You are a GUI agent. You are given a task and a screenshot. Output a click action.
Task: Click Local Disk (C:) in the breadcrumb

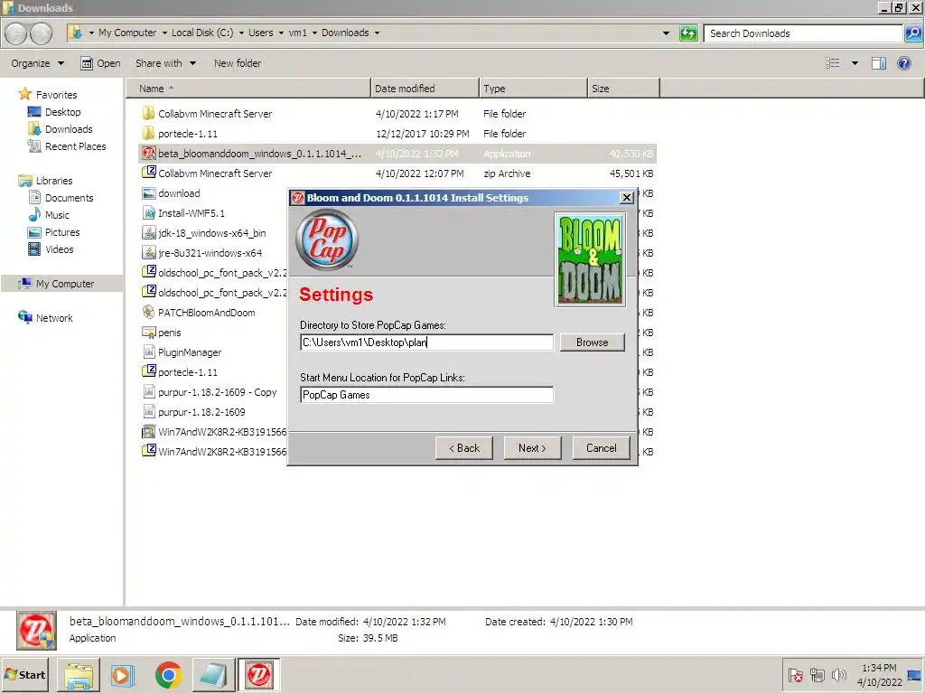coord(202,33)
